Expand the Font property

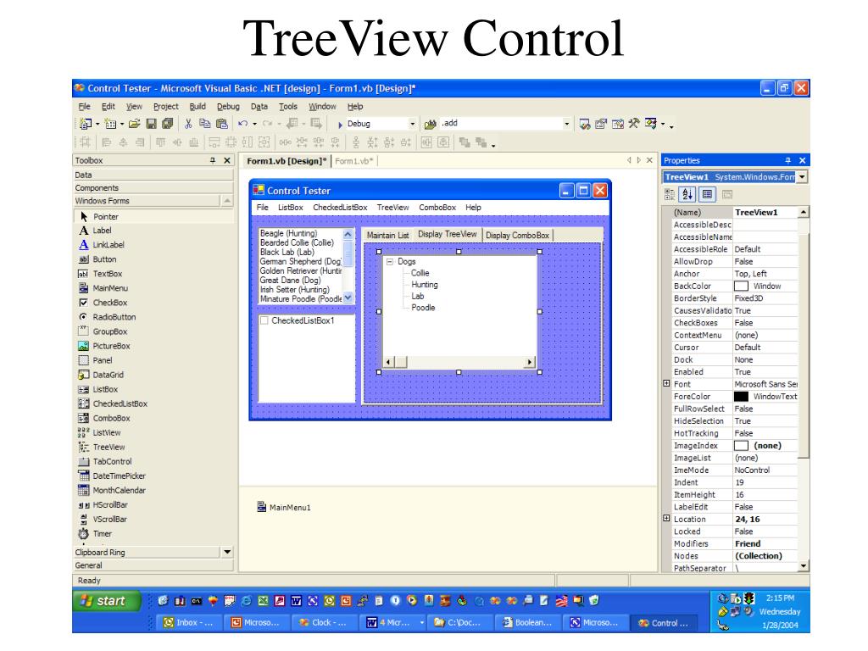pyautogui.click(x=666, y=383)
